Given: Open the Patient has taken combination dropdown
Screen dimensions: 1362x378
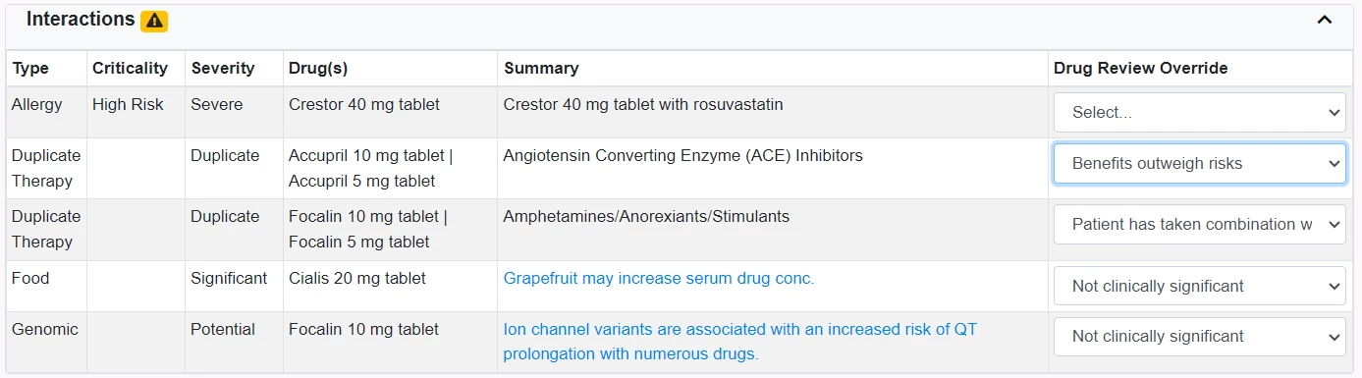Looking at the screenshot, I should pos(1200,224).
